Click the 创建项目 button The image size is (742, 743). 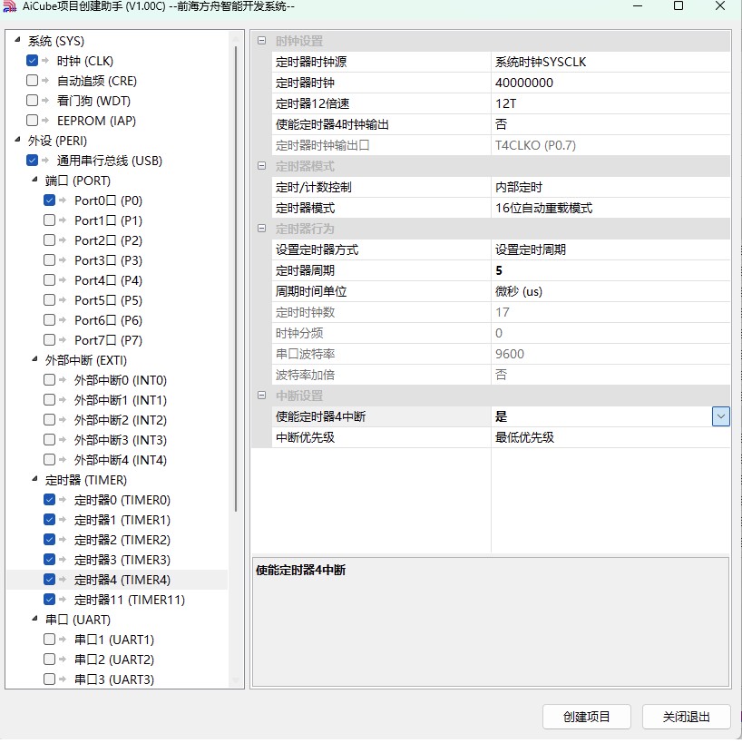click(587, 717)
